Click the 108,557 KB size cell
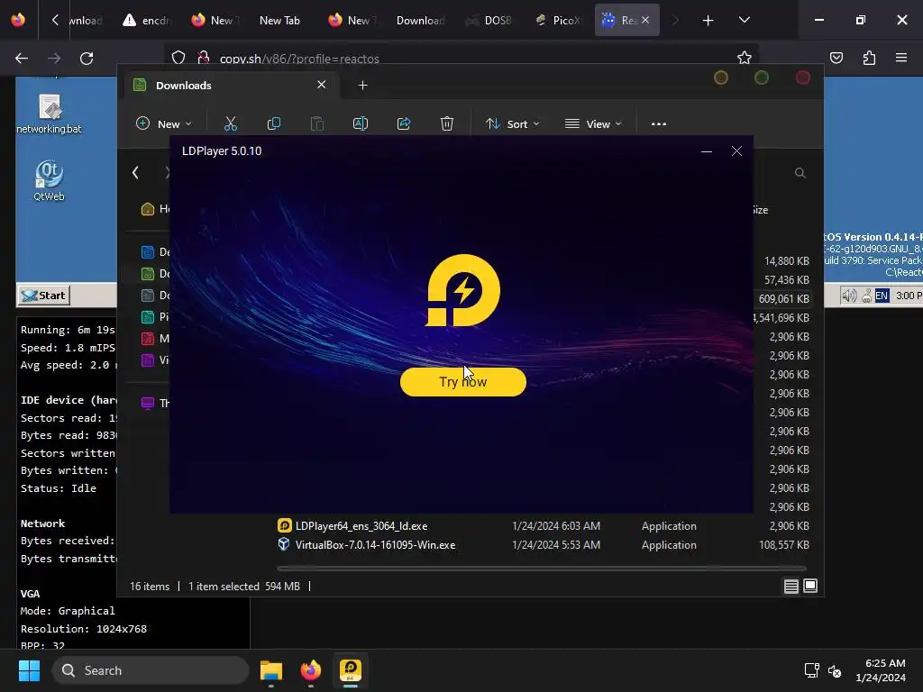 point(783,545)
